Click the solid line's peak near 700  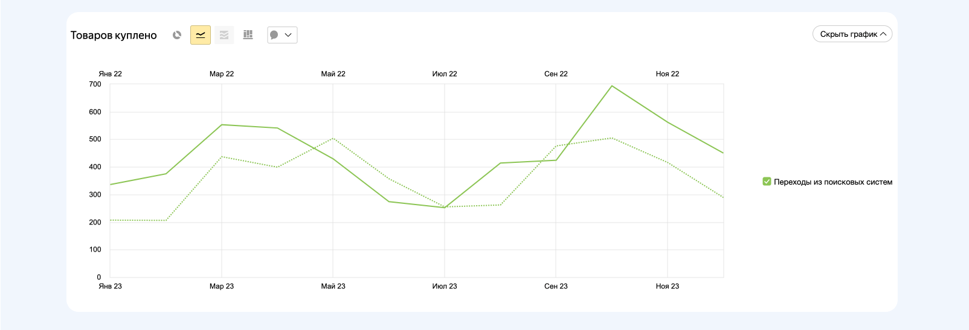[x=612, y=86]
